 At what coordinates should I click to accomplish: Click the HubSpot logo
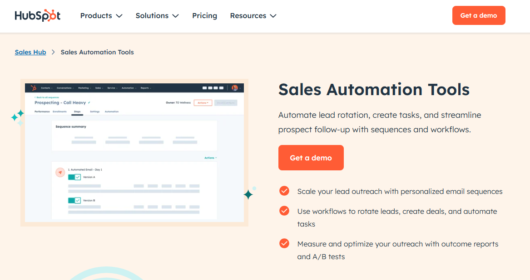click(38, 15)
